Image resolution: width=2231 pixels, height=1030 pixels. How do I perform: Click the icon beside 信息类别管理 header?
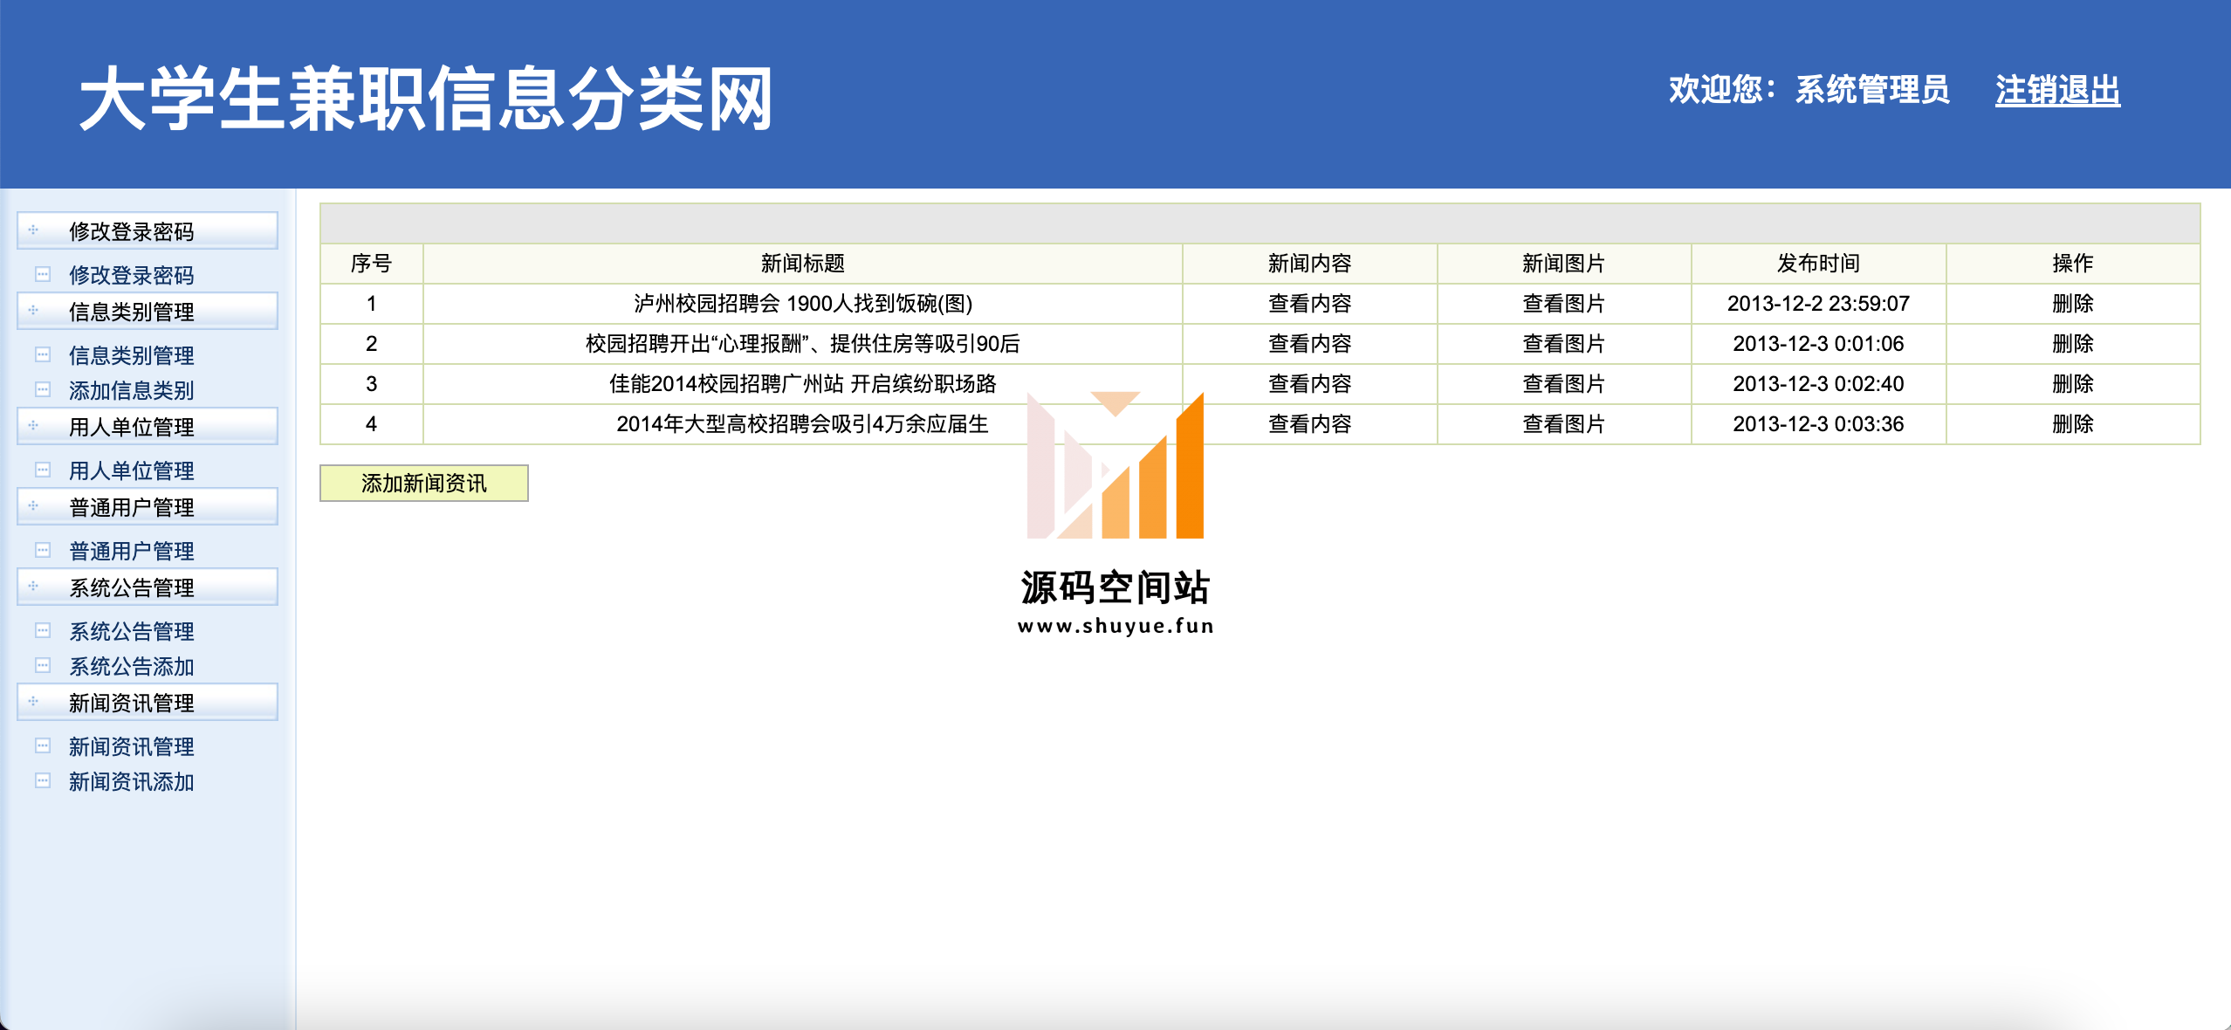33,310
